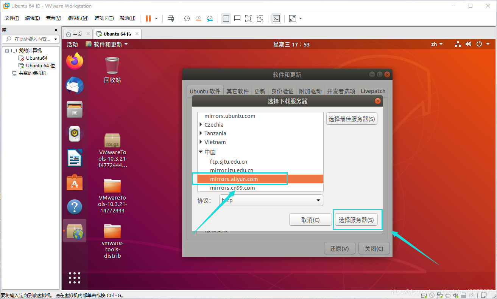Click 选择最佳服务器(S) button
Image resolution: width=497 pixels, height=299 pixels.
click(x=352, y=119)
